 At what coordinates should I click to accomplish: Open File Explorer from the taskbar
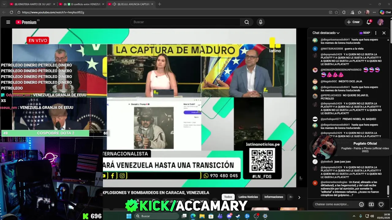coord(202,216)
